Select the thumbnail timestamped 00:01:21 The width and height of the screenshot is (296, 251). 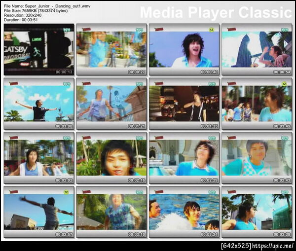111,104
